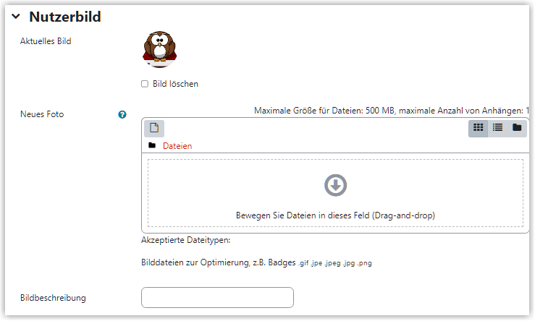The width and height of the screenshot is (535, 321).
Task: Switch to list detail view
Action: pos(497,128)
